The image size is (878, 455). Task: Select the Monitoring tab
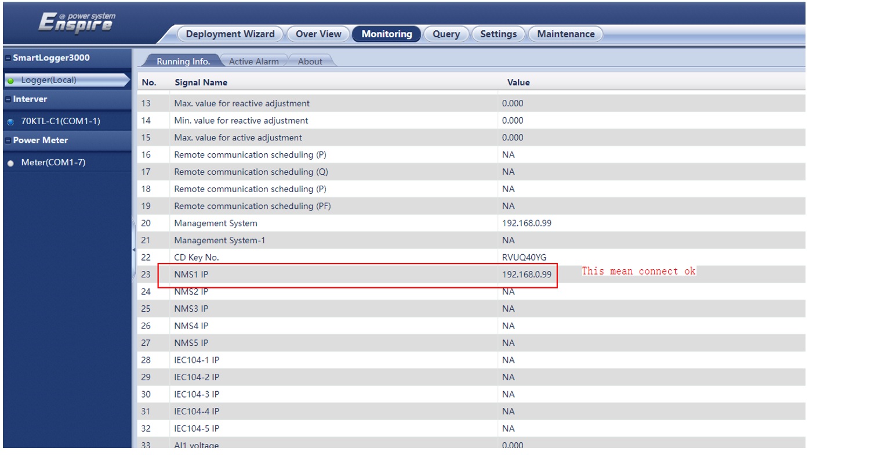387,34
